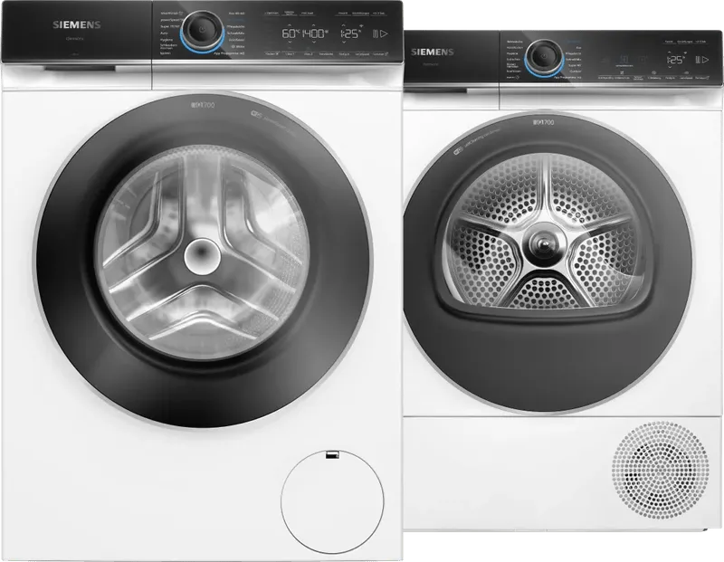Tap the dryer's power button in the dial

pos(543,56)
